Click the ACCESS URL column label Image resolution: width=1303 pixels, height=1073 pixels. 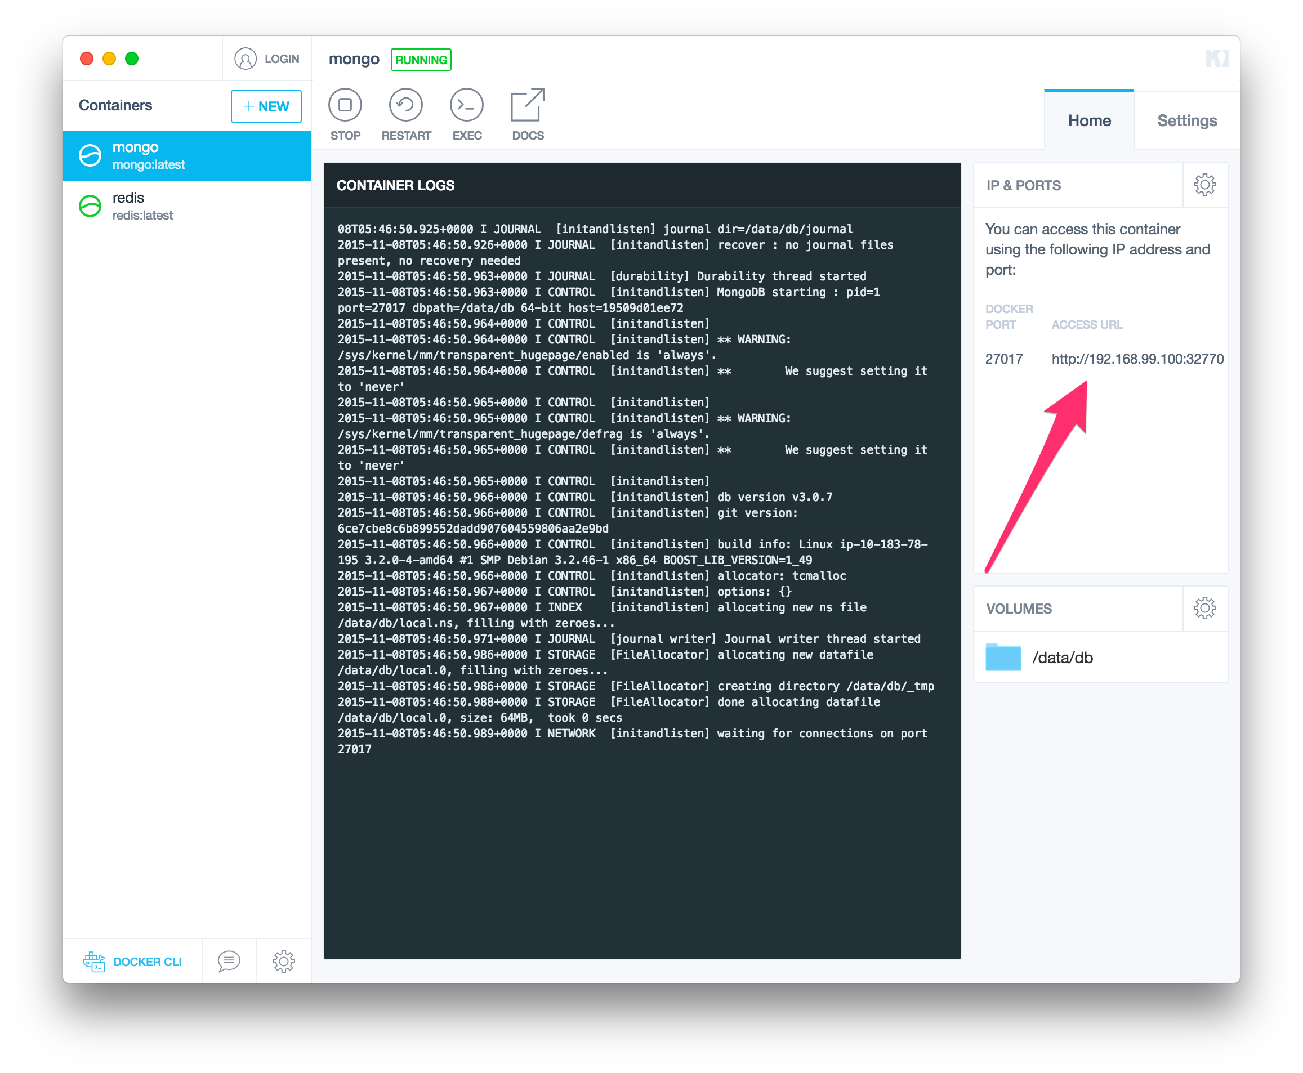[1087, 324]
